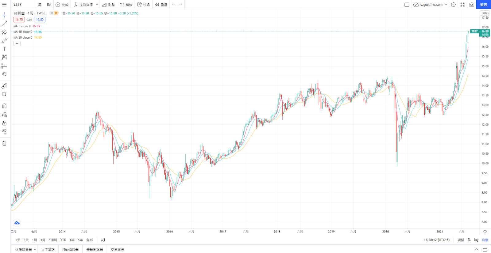This screenshot has height=253, width=491.
Task: Redo the last action
Action: 180,5
